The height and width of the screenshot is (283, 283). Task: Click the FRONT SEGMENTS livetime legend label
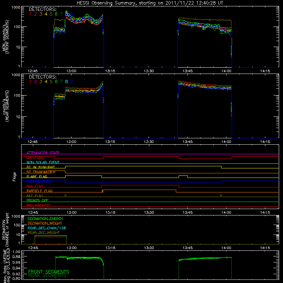point(49,272)
